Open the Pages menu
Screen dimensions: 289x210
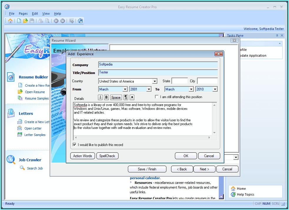click(x=23, y=14)
